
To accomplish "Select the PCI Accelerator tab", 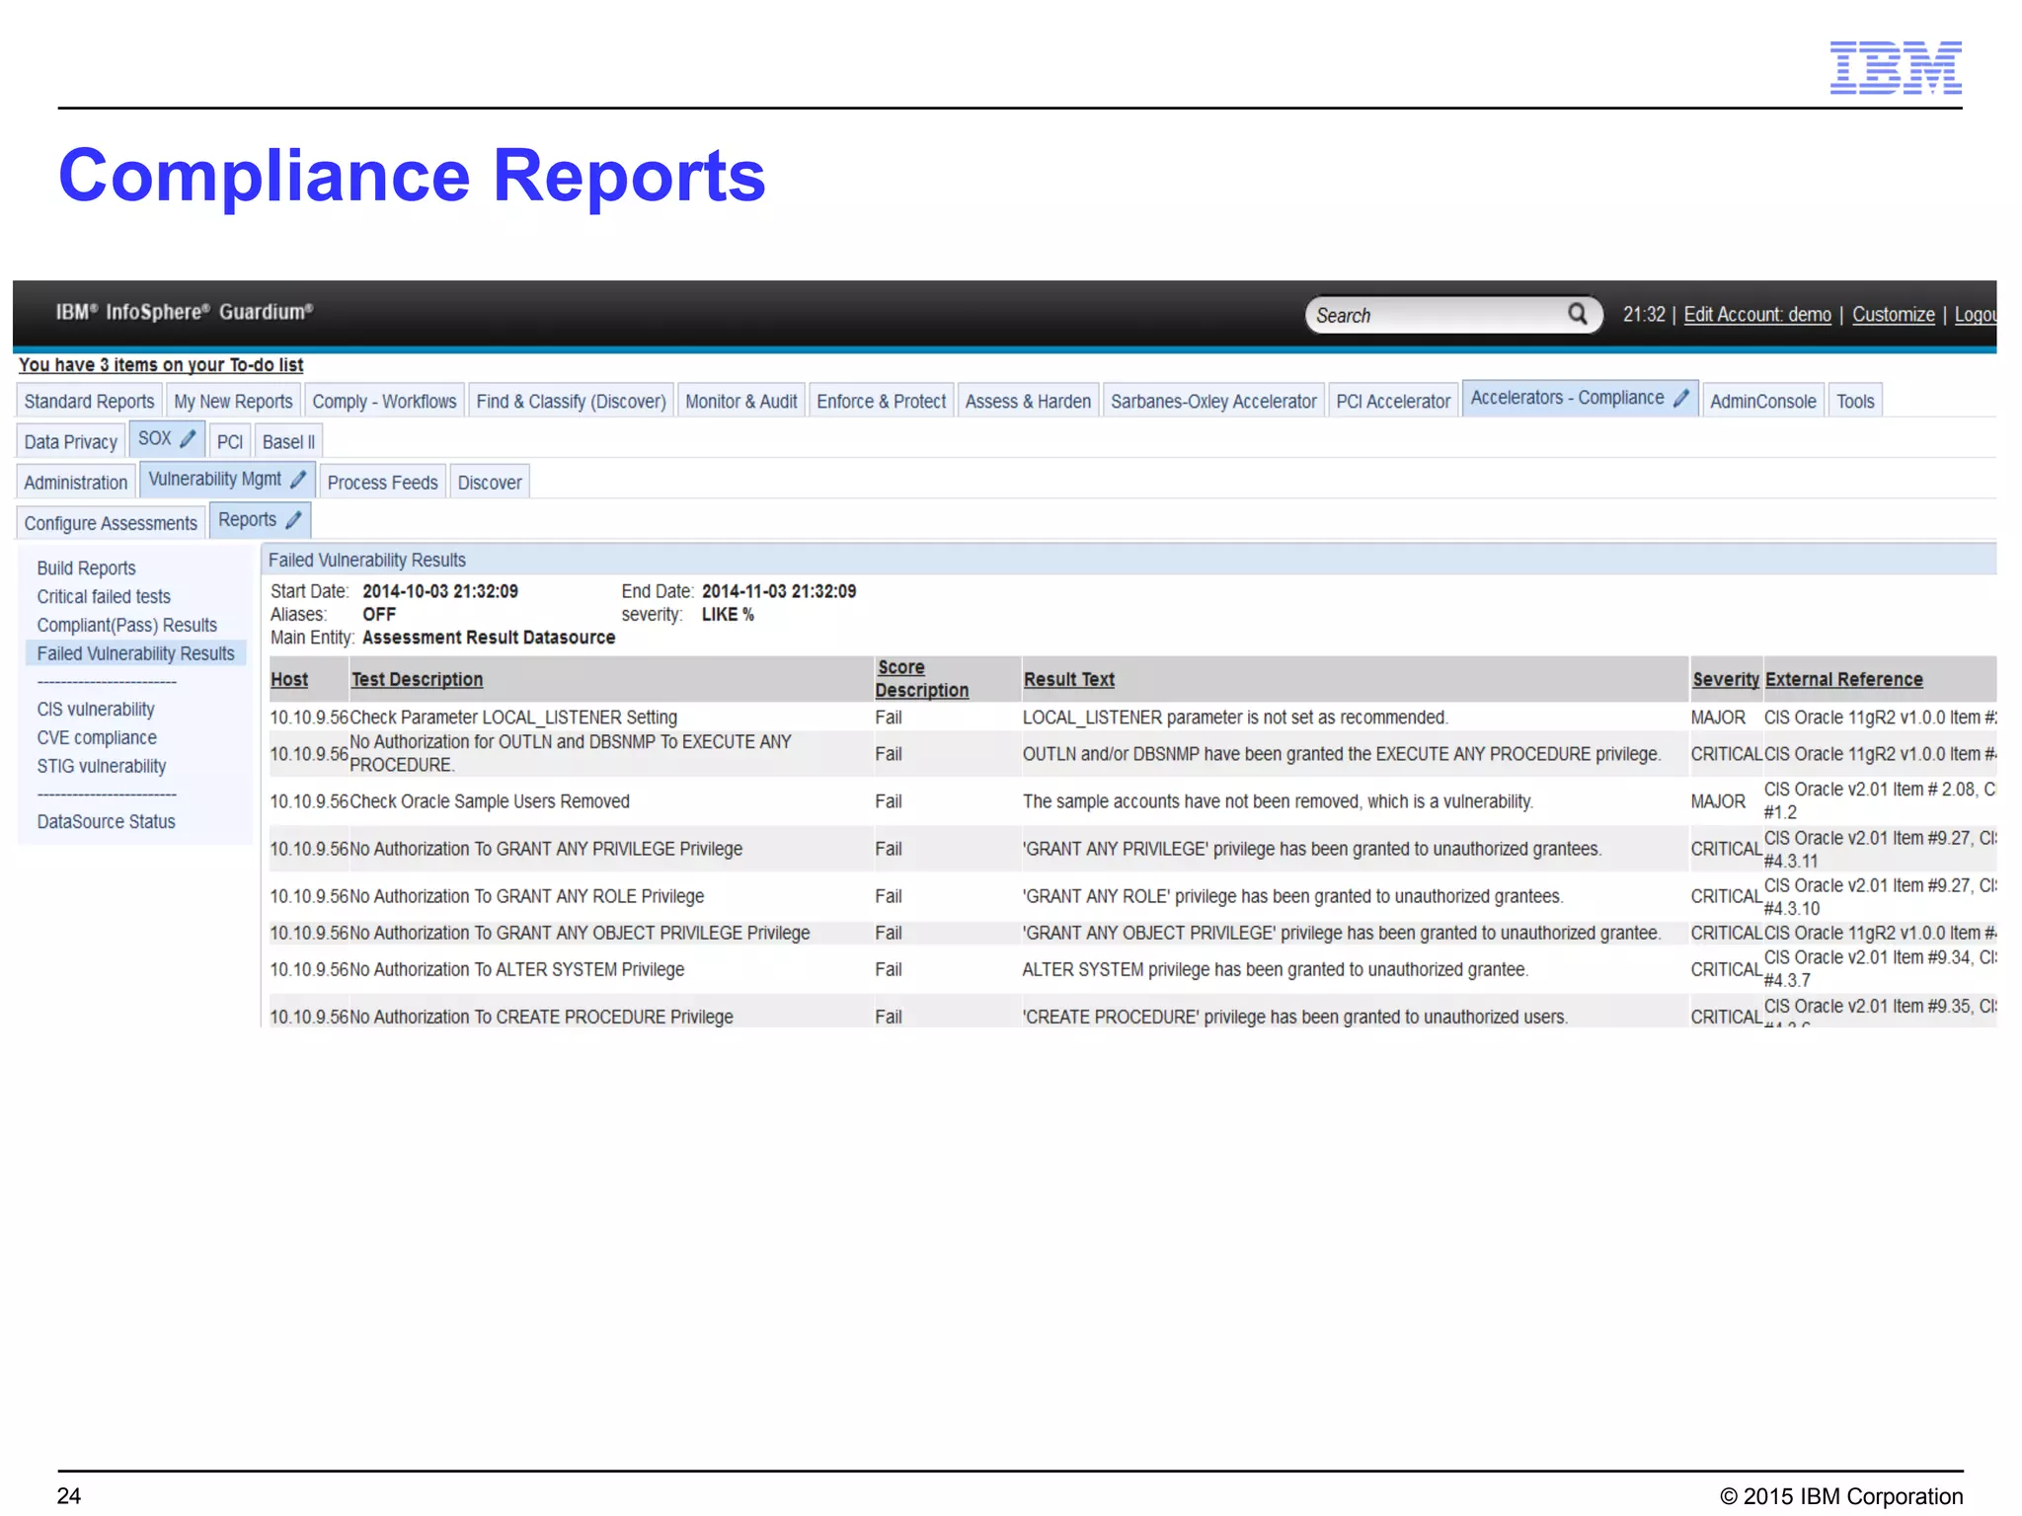I will click(1392, 402).
